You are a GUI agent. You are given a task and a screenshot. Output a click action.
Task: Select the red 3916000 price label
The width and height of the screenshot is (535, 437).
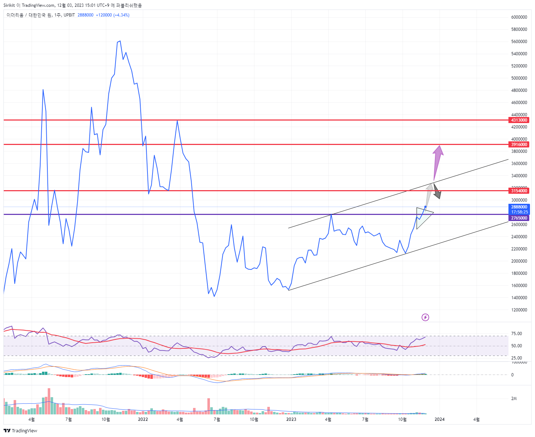(x=519, y=145)
